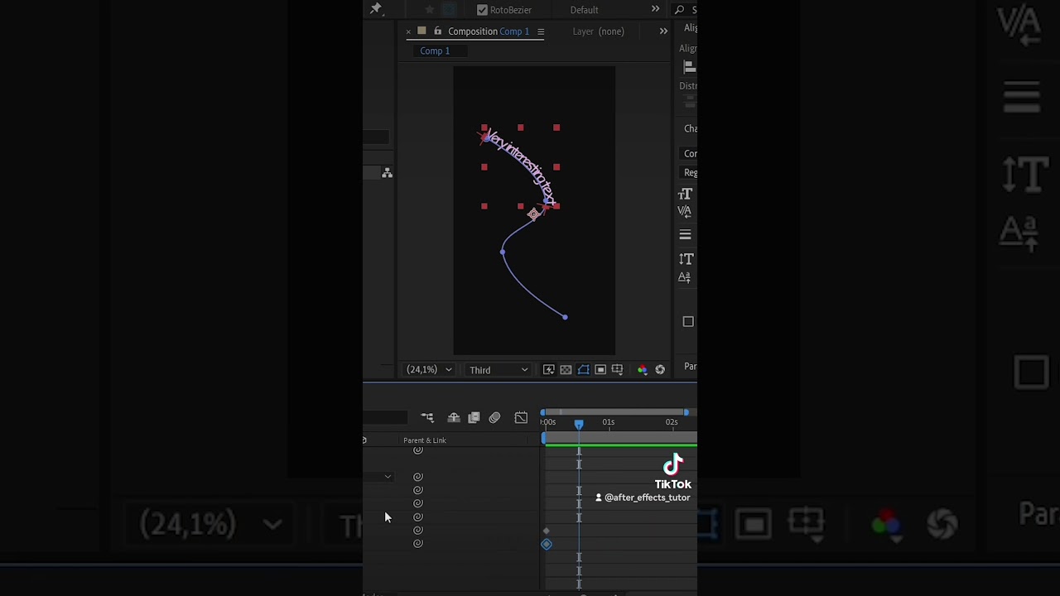Toggle the RotoBezier checkbox
The height and width of the screenshot is (596, 1060).
(482, 10)
